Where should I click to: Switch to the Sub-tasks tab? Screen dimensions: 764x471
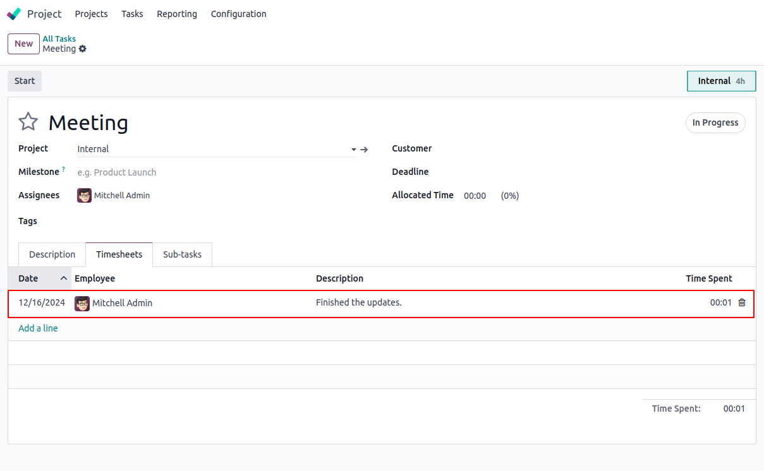pyautogui.click(x=182, y=254)
